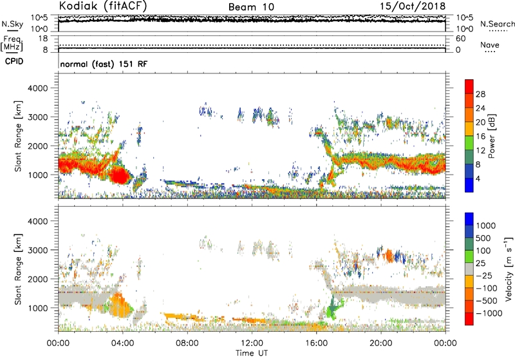
Task: Click the velocity panel 'Slant Range [km]' label
Action: [18, 269]
